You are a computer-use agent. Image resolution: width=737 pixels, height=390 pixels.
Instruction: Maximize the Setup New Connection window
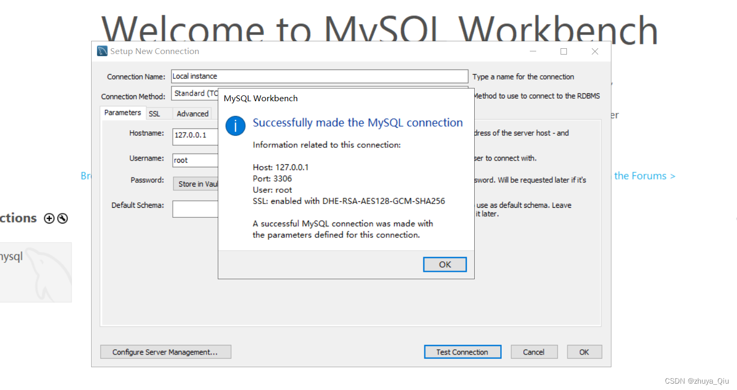[x=564, y=51]
